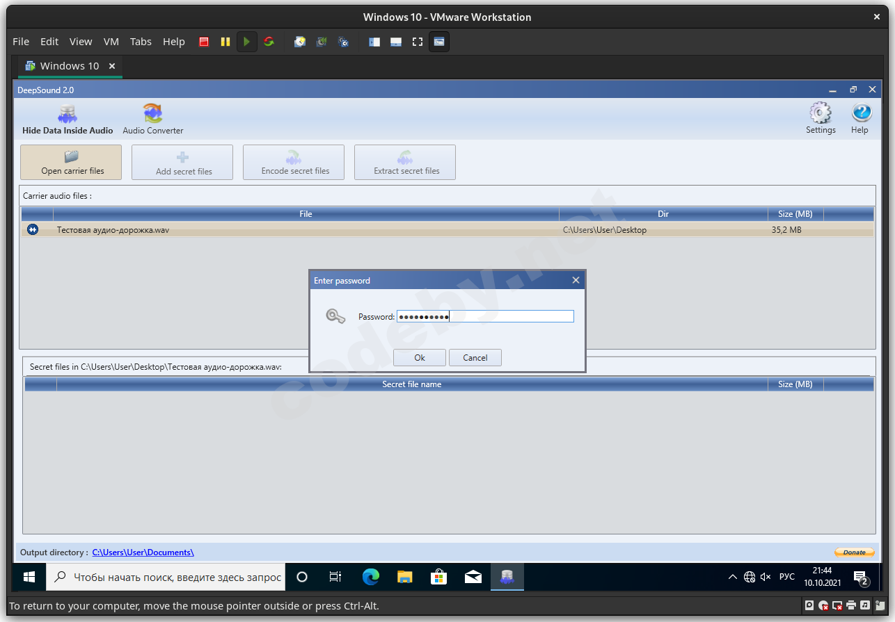Screen dimensions: 895x622
Task: Pause the virtual machine
Action: [225, 42]
